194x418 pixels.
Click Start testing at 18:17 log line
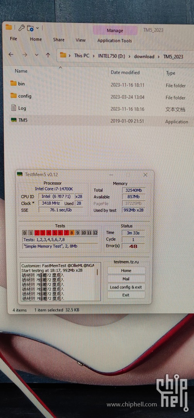(x=52, y=270)
